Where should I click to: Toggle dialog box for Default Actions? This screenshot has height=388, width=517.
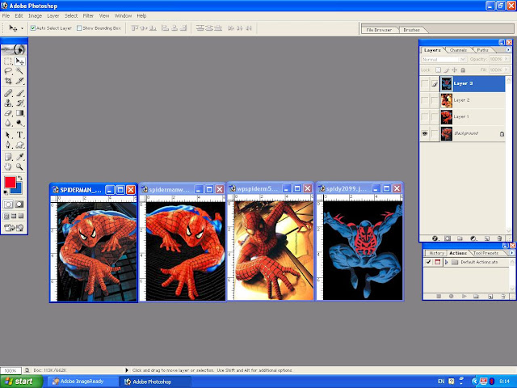click(x=438, y=262)
